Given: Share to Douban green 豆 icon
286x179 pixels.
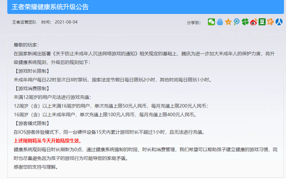Looking at the screenshot, I should (262, 22).
